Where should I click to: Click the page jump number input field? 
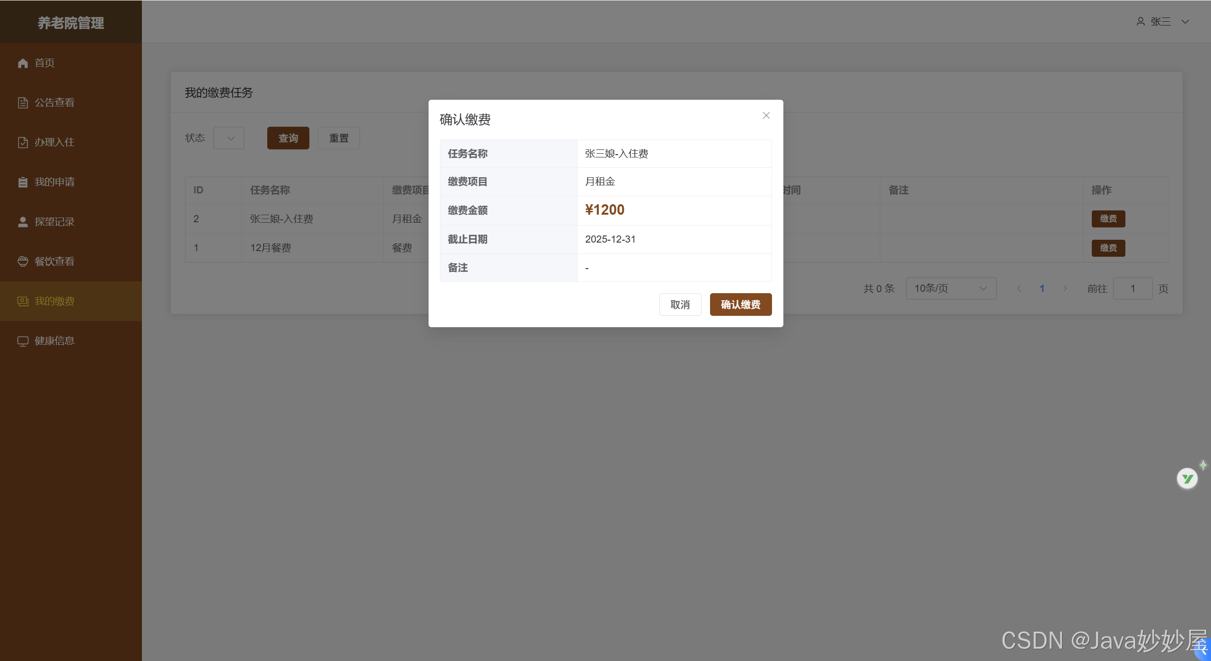1132,288
